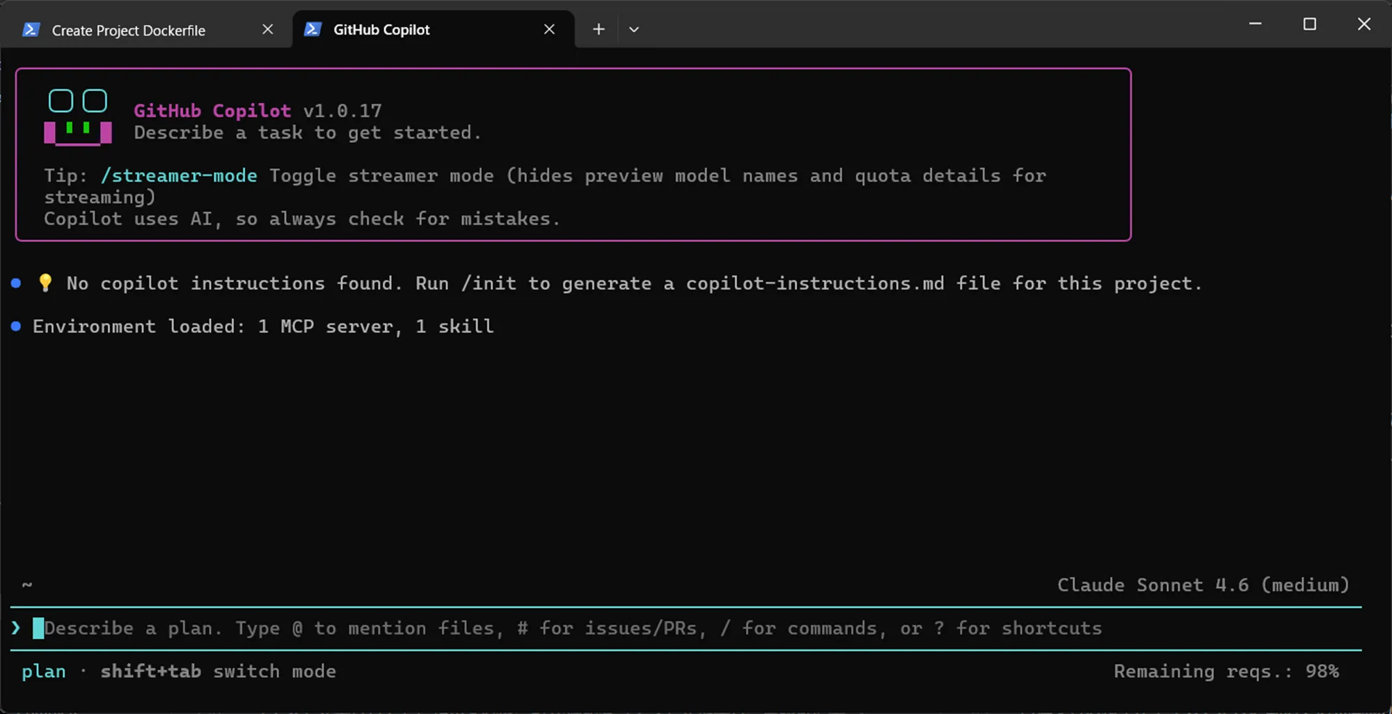
Task: Click the tilde working directory indicator
Action: pos(27,585)
